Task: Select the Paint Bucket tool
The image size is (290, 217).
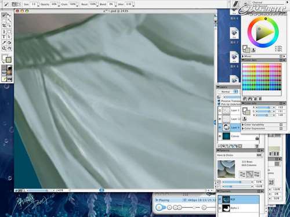Action: pyautogui.click(x=9, y=42)
